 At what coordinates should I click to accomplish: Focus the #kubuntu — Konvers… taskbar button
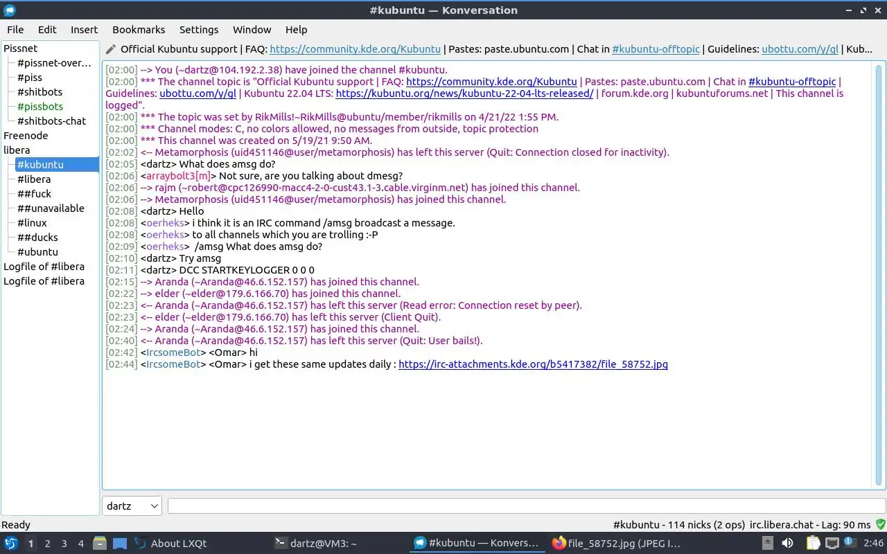point(477,543)
